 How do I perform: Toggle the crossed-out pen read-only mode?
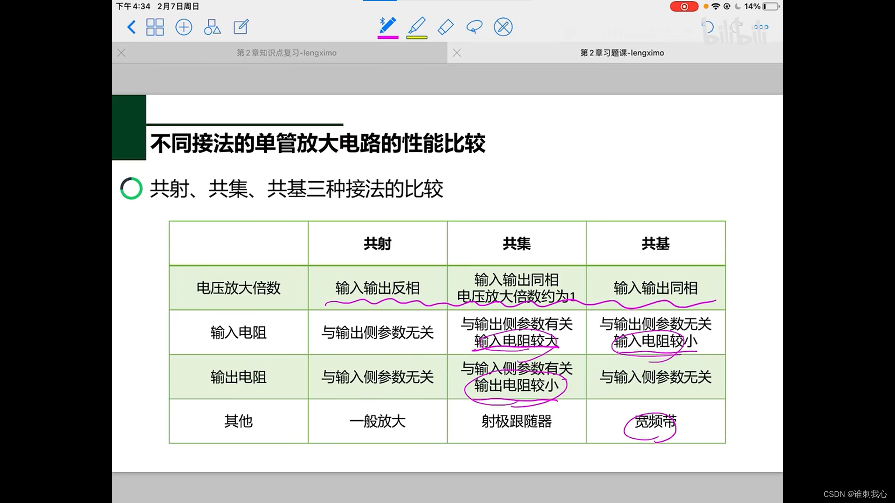click(503, 27)
